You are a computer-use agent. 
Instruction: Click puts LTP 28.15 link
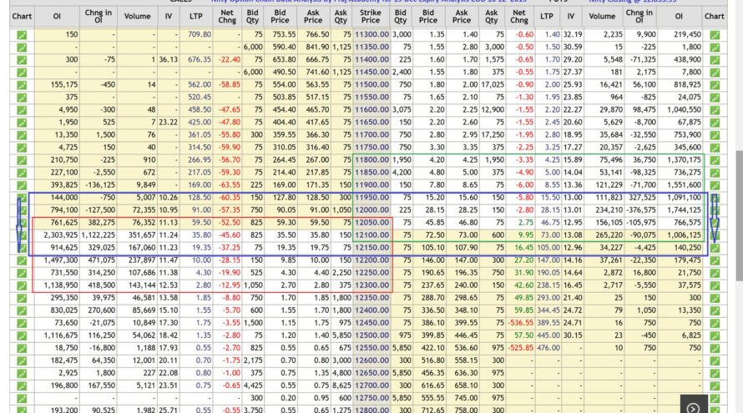pyautogui.click(x=551, y=210)
